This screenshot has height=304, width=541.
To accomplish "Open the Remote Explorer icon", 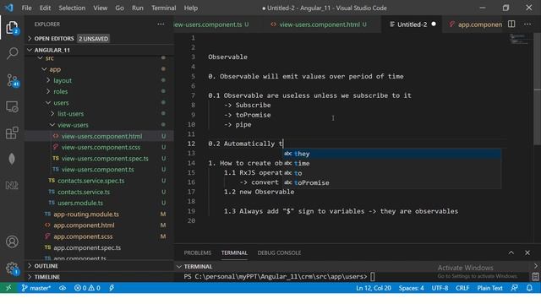I will [x=12, y=107].
